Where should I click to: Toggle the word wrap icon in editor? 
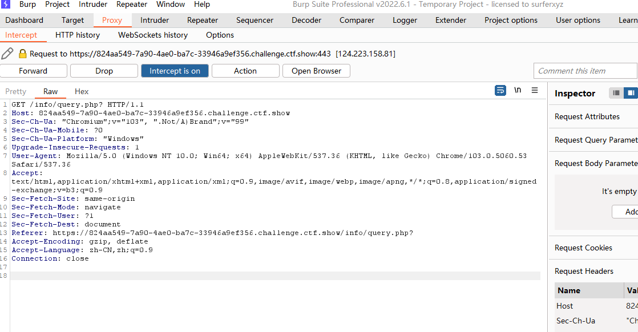(x=500, y=90)
